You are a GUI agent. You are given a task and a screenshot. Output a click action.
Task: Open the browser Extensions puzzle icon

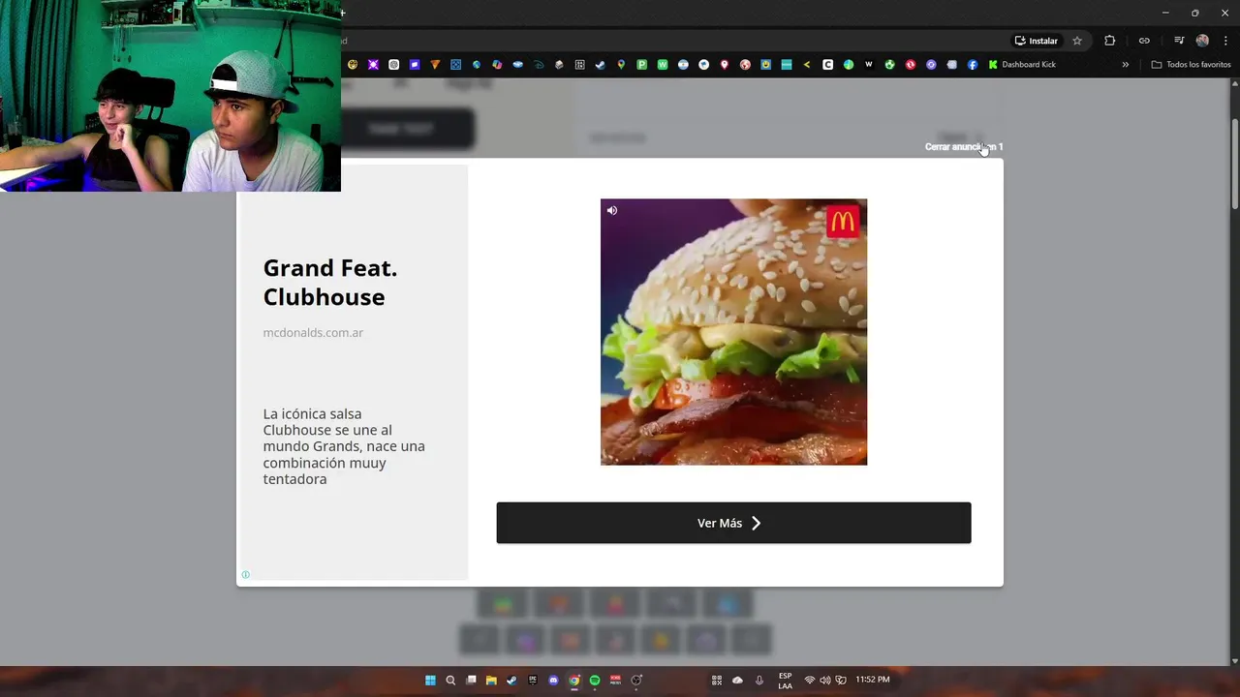pyautogui.click(x=1110, y=41)
